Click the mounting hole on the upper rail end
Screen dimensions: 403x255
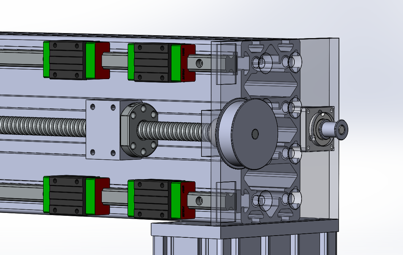pos(199,63)
